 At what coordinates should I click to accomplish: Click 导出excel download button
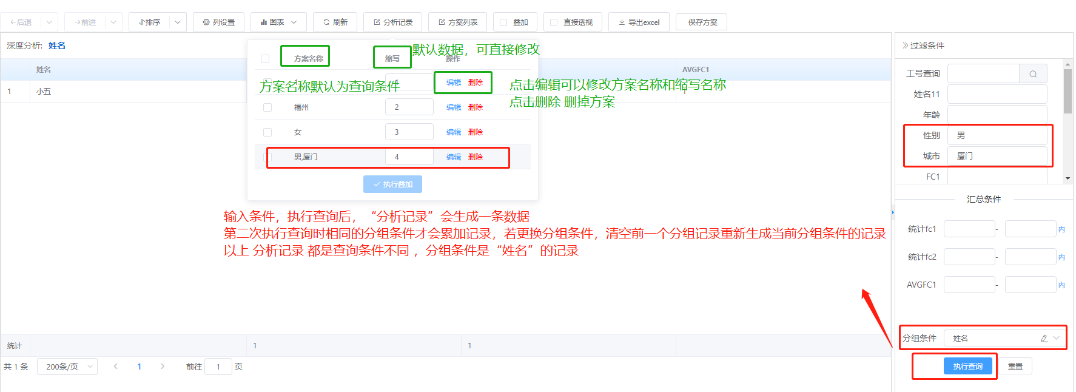coord(639,22)
